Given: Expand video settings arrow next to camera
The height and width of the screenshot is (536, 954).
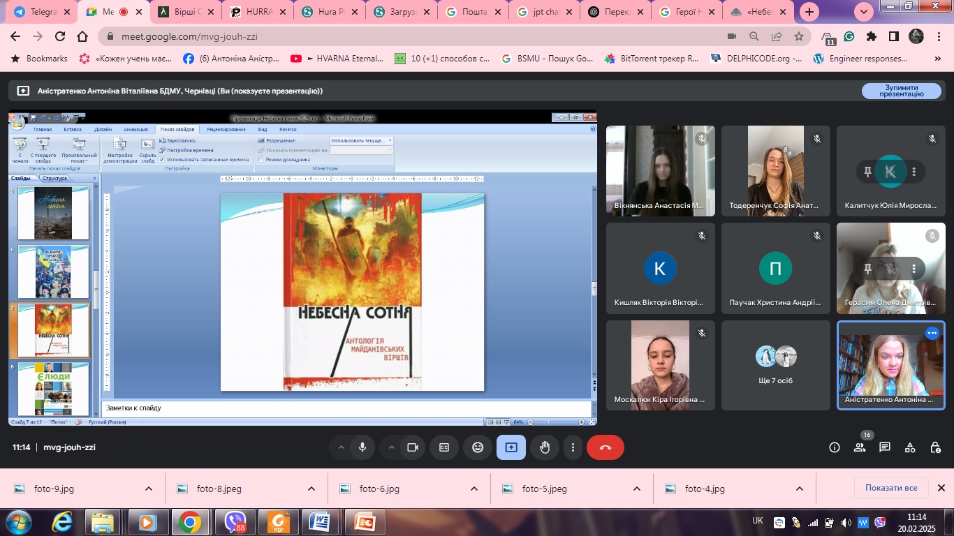Looking at the screenshot, I should tap(392, 447).
